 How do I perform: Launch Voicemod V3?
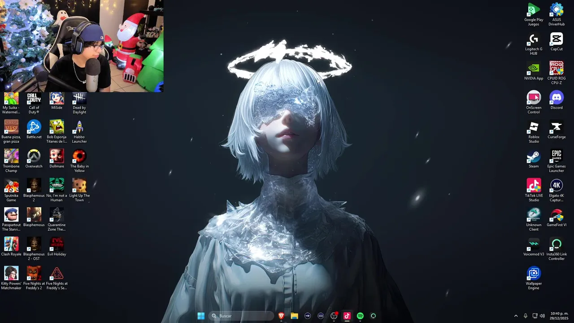pos(534,247)
